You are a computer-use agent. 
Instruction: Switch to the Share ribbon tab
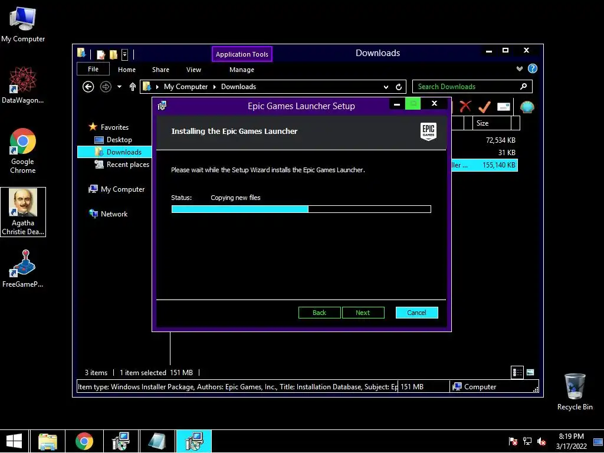point(160,70)
